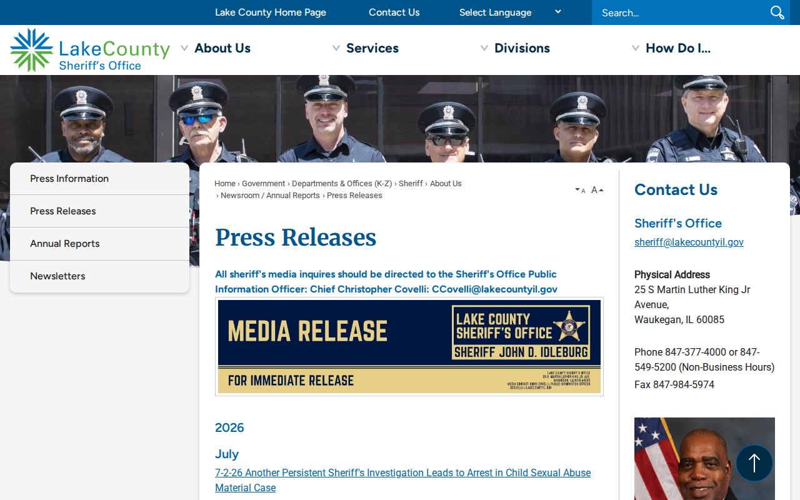This screenshot has height=500, width=800.
Task: Open Departments & Offices (K-Z) breadcrumb
Action: pyautogui.click(x=342, y=184)
